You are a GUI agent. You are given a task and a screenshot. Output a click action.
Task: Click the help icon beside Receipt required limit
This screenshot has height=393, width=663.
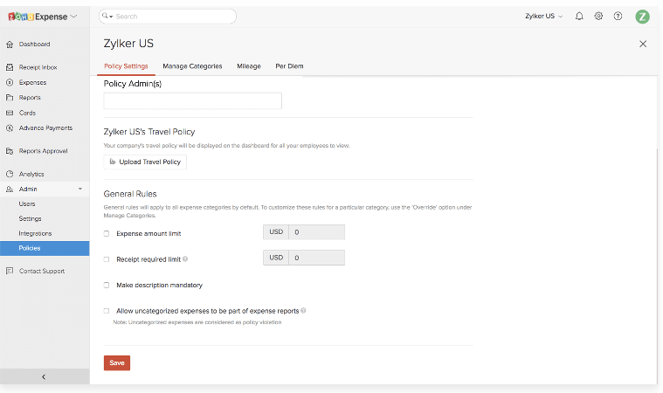tap(185, 259)
